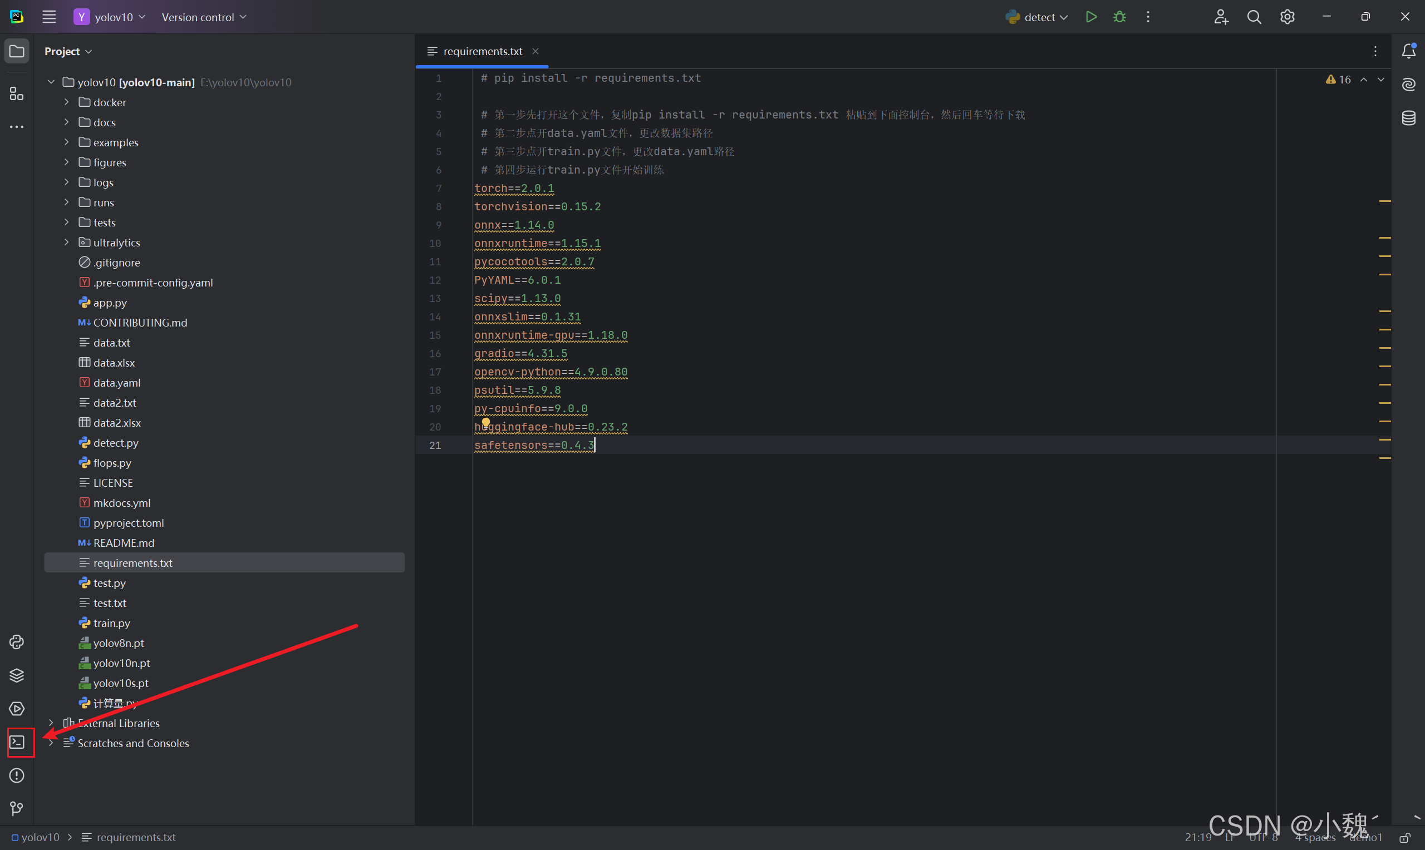Click the UTF-8 encoding in status bar
The height and width of the screenshot is (850, 1425).
[1263, 838]
